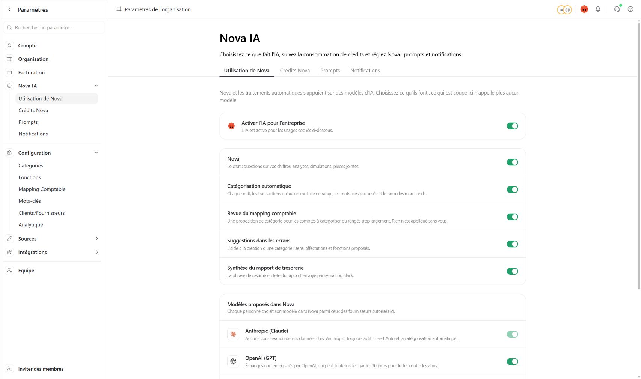Turn off Suggestions dans les écrans
The image size is (641, 379).
(x=512, y=244)
